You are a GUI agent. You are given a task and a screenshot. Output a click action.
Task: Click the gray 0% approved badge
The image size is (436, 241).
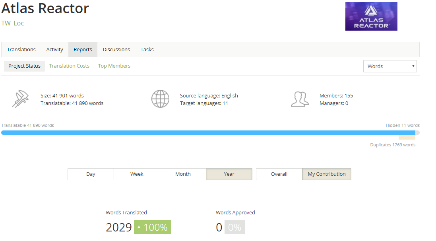[234, 227]
